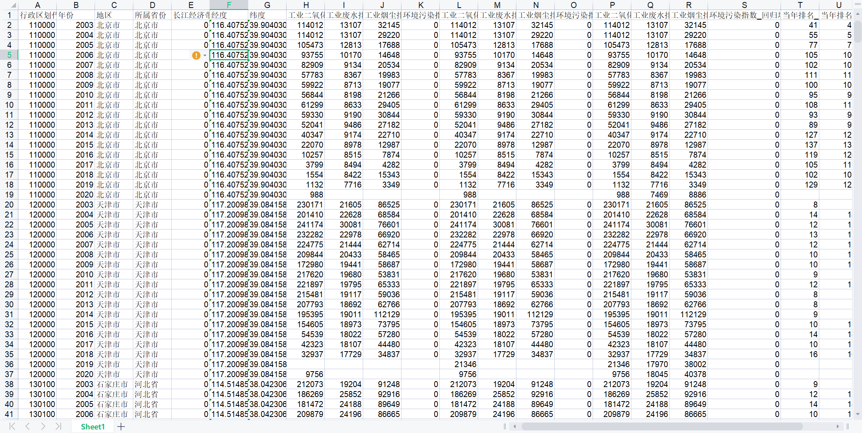Select header cell 纬度 in G1
The width and height of the screenshot is (862, 433).
(x=267, y=15)
